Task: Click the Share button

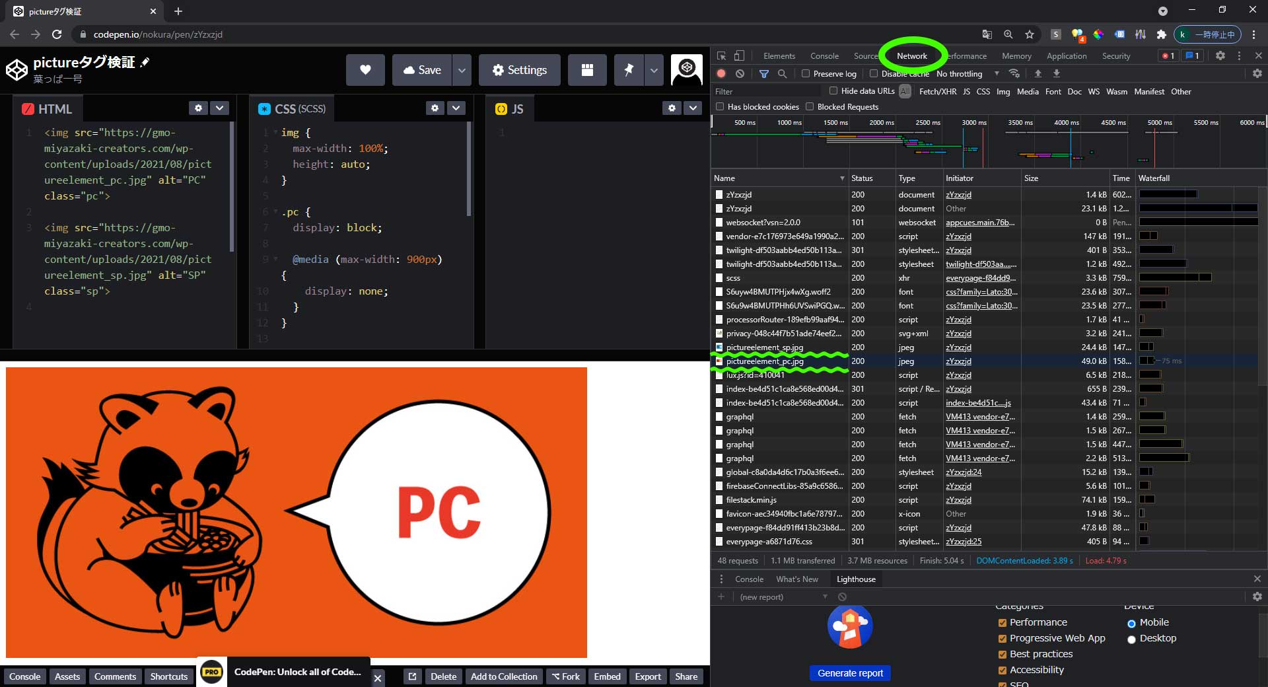Action: click(x=686, y=676)
